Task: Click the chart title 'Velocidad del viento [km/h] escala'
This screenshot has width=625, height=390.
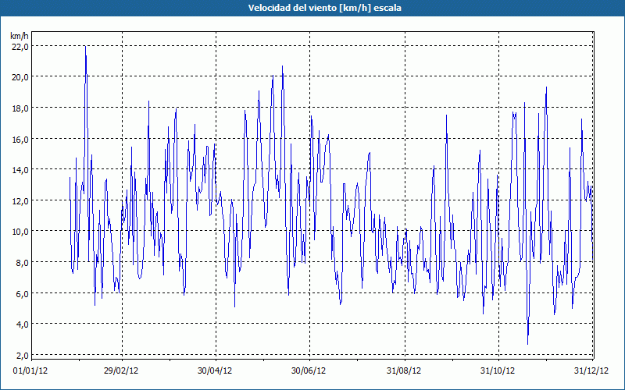Action: pos(324,8)
